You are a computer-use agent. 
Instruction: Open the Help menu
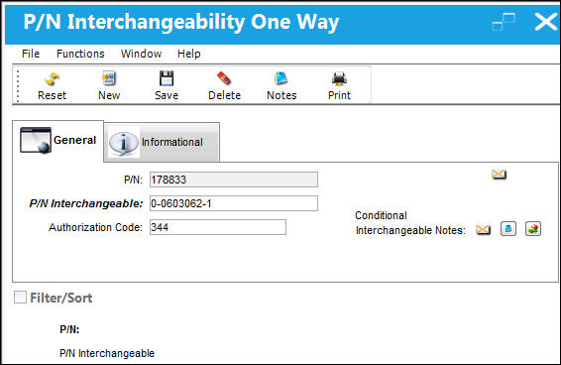(189, 54)
